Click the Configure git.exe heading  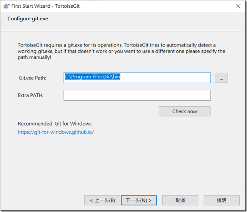tap(28, 19)
